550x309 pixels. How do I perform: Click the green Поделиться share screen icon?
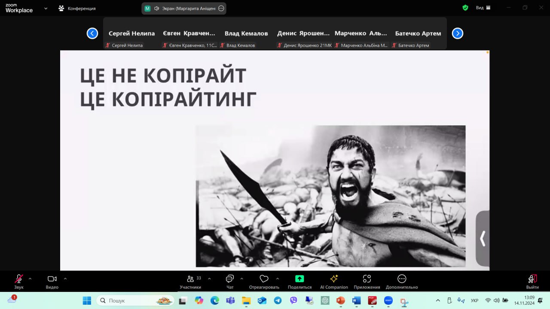click(x=299, y=279)
